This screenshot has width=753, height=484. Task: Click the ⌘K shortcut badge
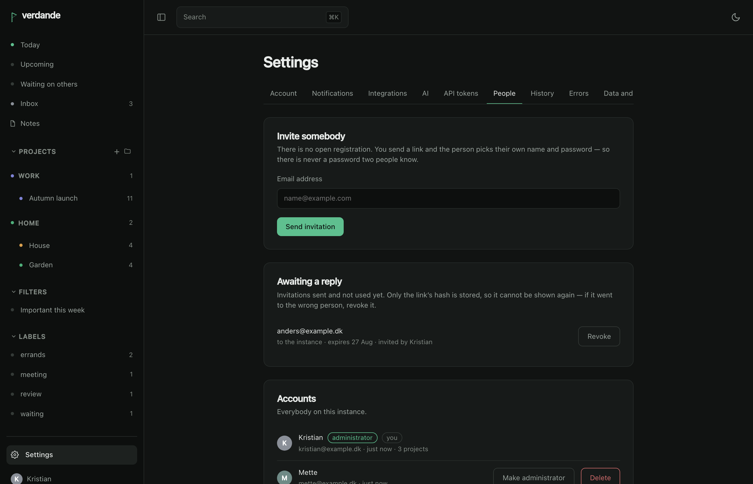(333, 17)
